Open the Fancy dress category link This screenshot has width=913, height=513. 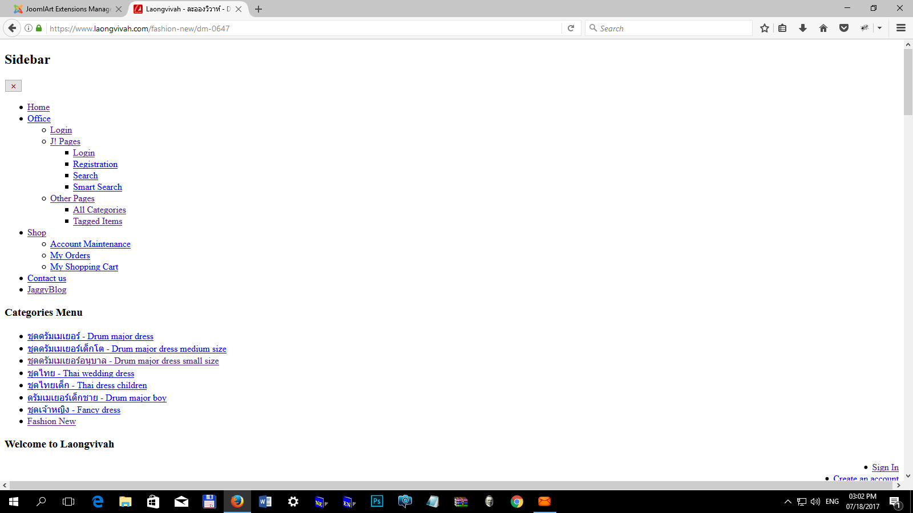tap(74, 410)
